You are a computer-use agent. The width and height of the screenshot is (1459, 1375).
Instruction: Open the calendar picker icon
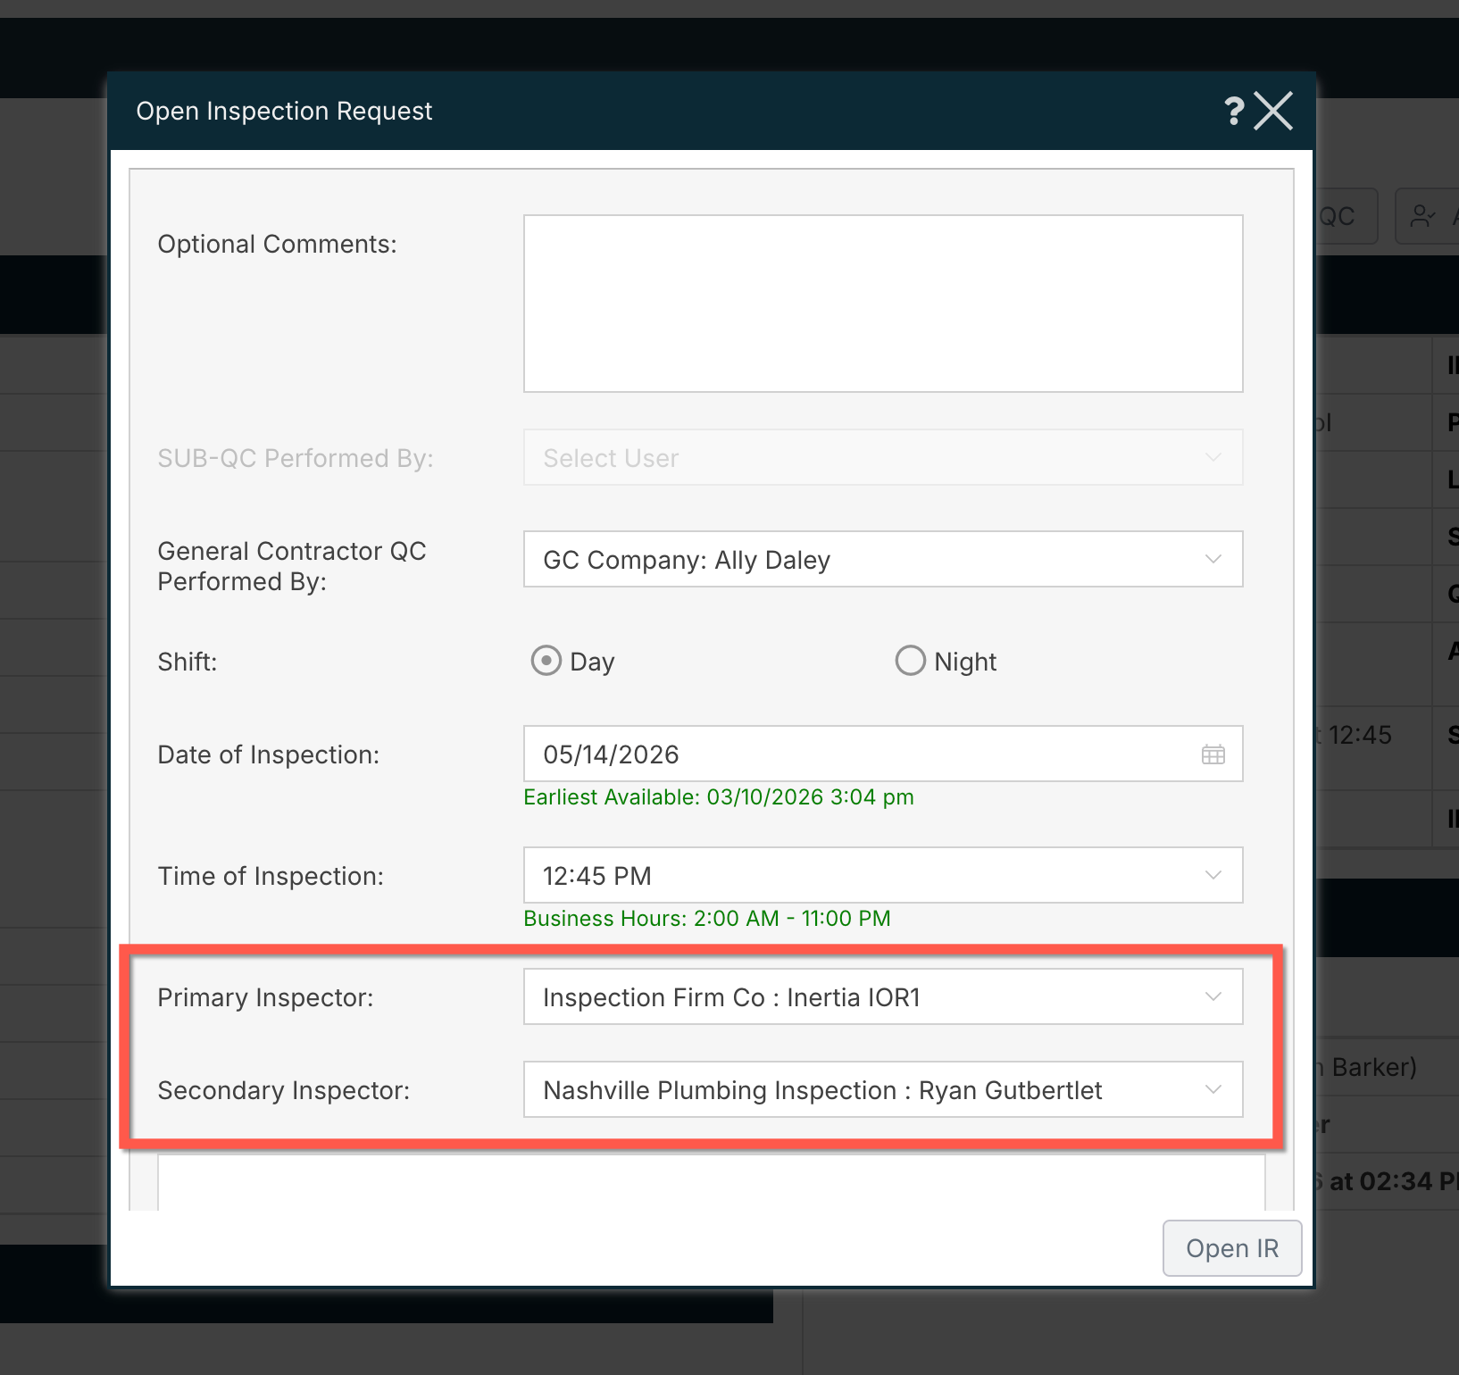[x=1213, y=754]
